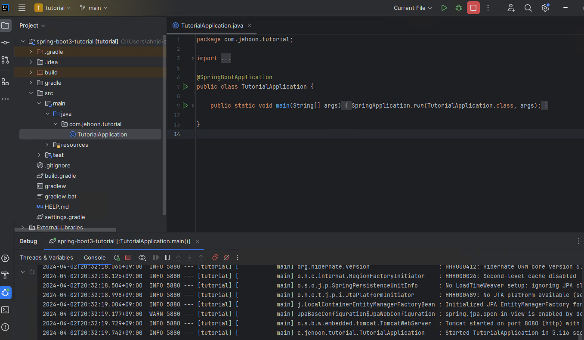Open the Structure tool window icon

click(5, 82)
